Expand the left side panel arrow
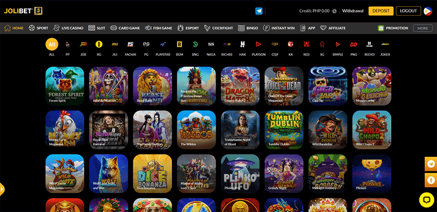 point(2,189)
